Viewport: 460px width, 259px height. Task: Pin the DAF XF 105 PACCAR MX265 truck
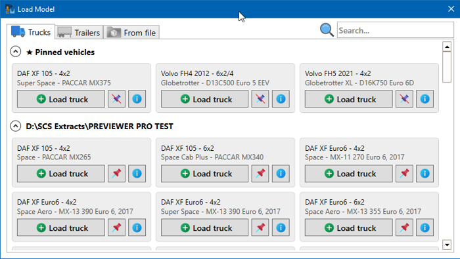(116, 174)
